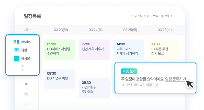
Task: Open the 게시물 menu item
Action: [x=26, y=58]
